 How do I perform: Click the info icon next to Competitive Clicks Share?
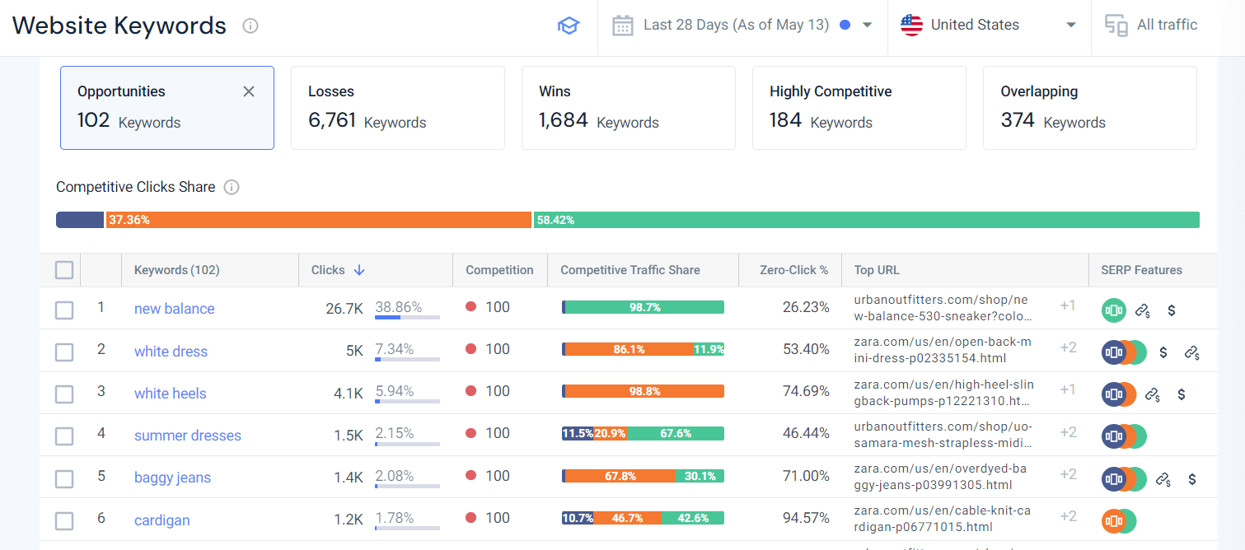tap(232, 187)
